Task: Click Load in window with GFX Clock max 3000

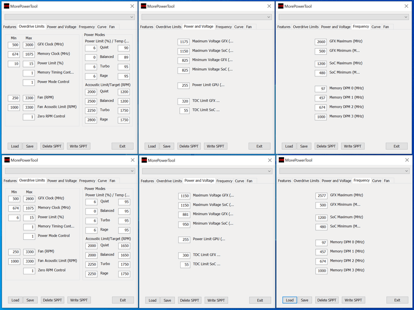Action: [x=15, y=146]
